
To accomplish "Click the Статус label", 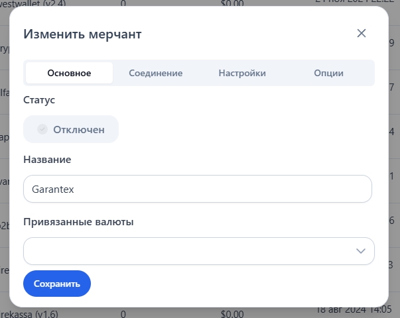I will pyautogui.click(x=39, y=100).
